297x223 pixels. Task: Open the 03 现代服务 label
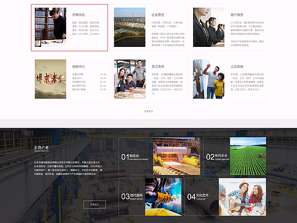pos(132,197)
